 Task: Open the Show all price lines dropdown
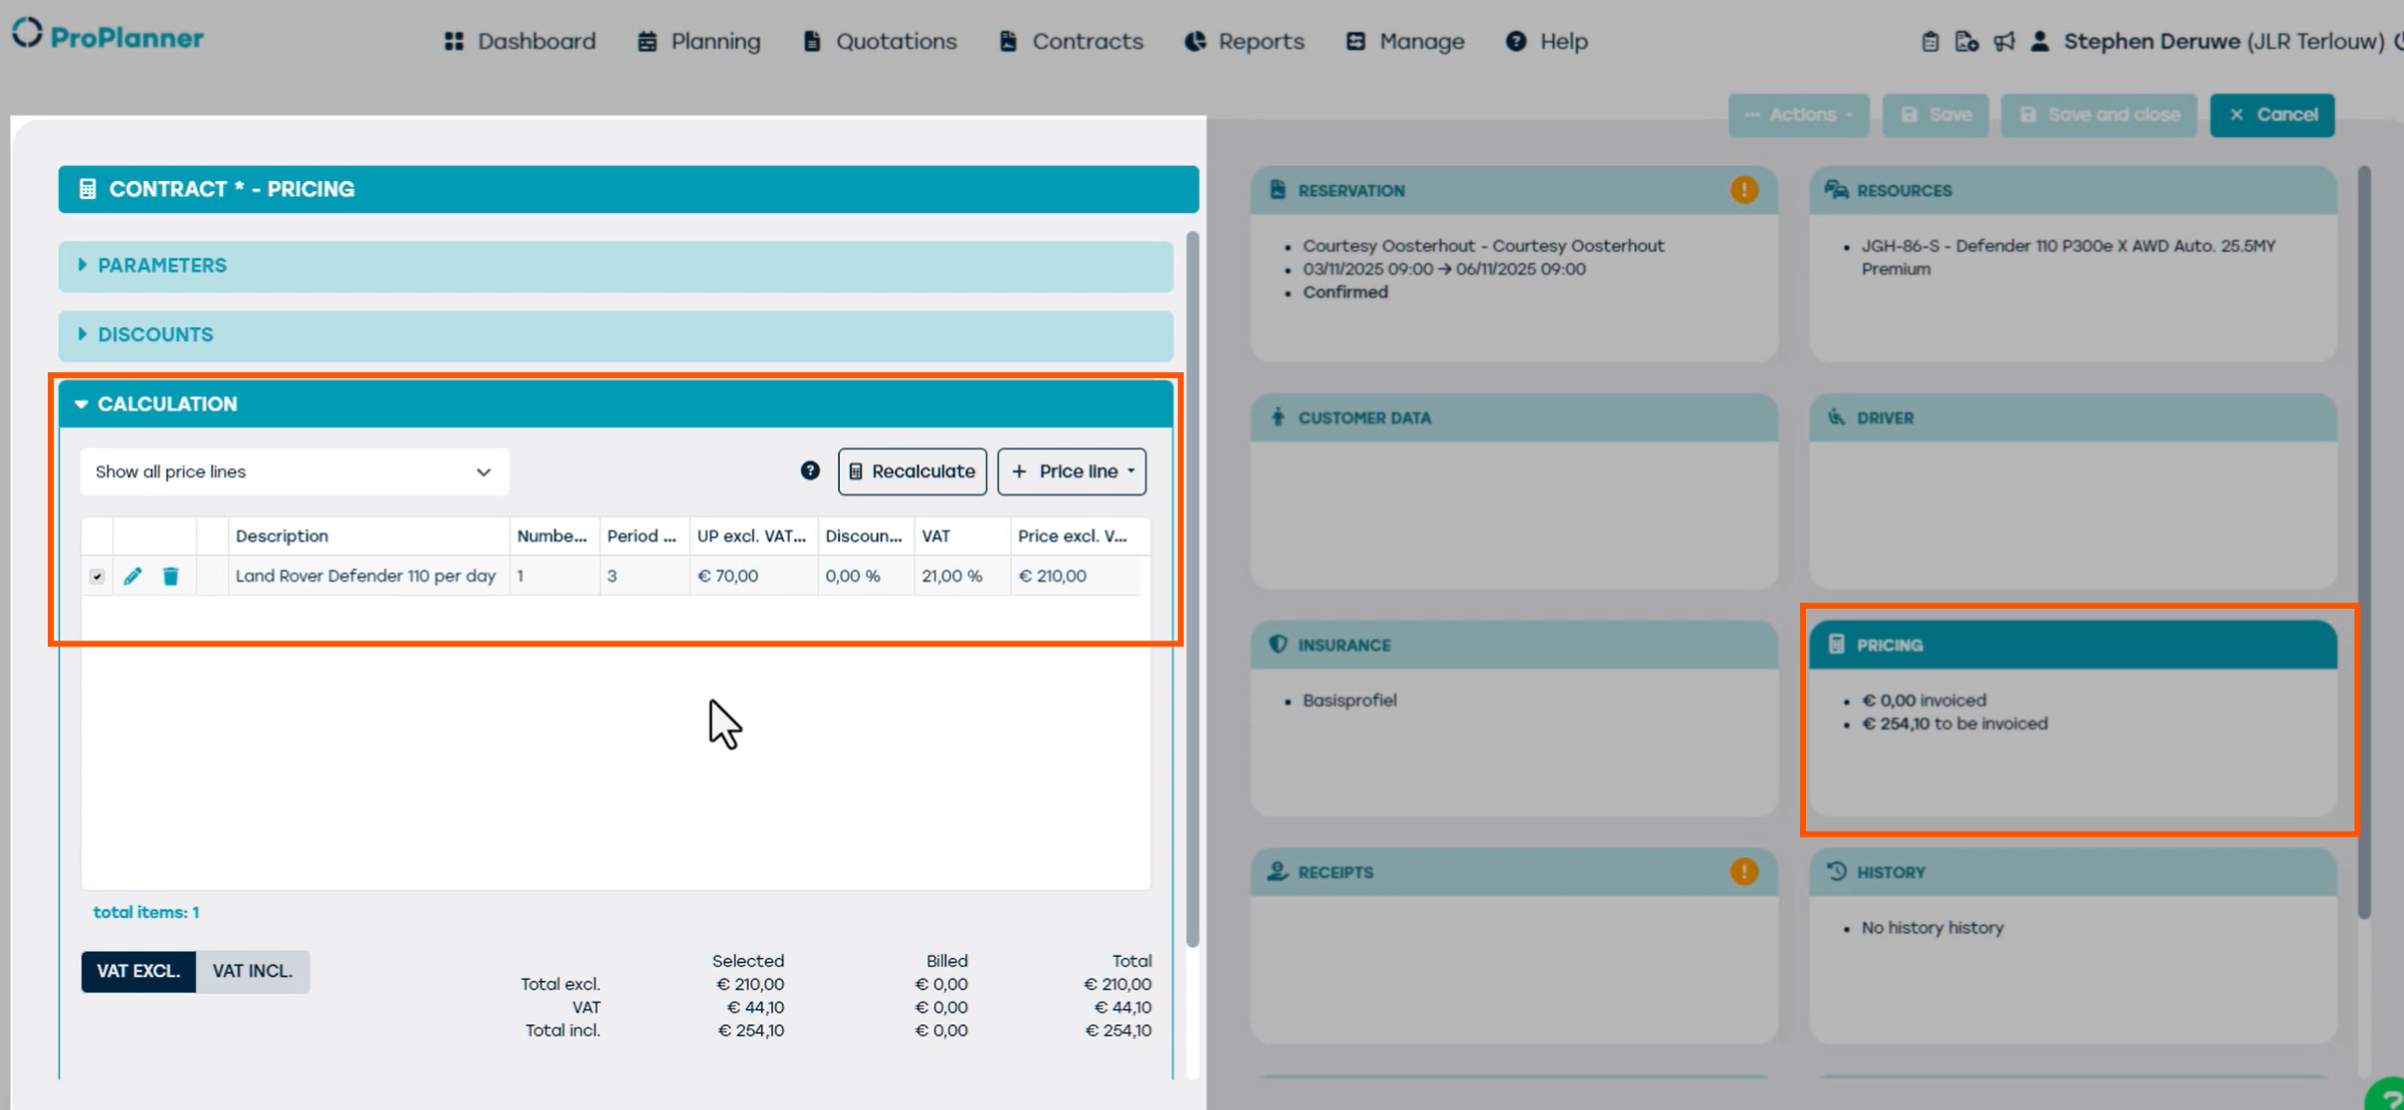294,471
